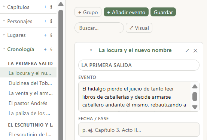This screenshot has width=207, height=140.
Task: Focus the Buscar search field
Action: tap(99, 28)
